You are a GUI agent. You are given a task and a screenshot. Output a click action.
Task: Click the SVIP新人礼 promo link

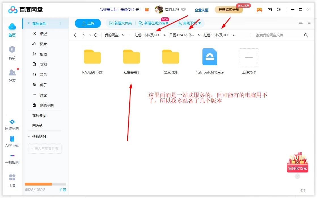pos(119,10)
